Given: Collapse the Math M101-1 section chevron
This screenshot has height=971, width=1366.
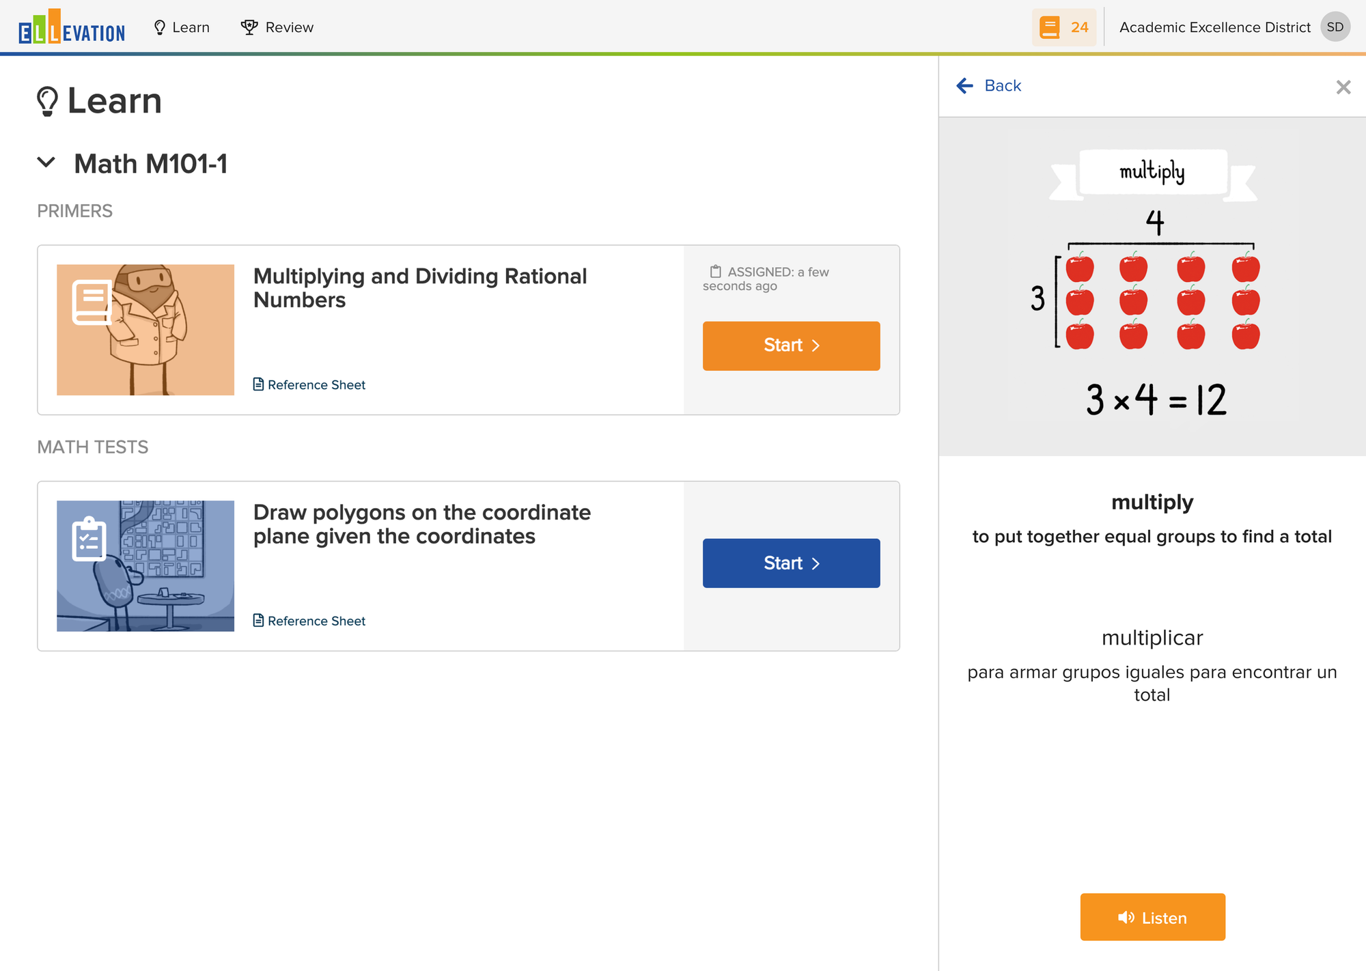Looking at the screenshot, I should pos(46,163).
